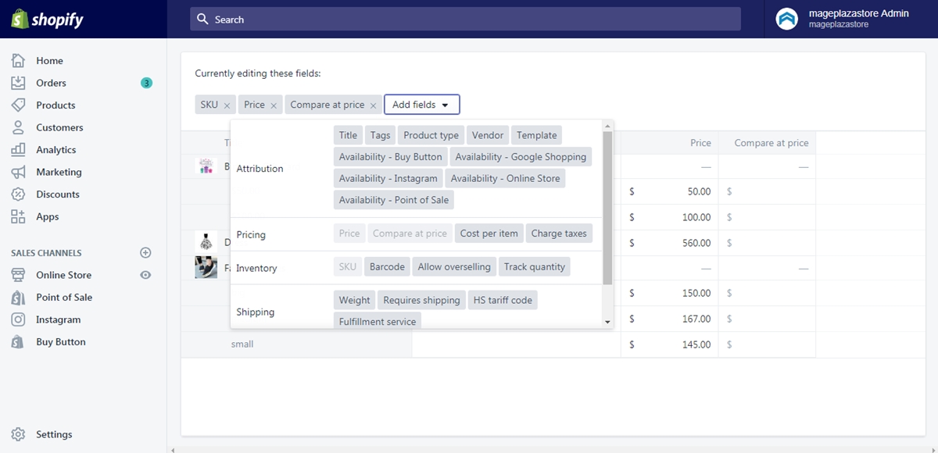This screenshot has width=938, height=453.
Task: Open the Customers section
Action: [x=59, y=127]
